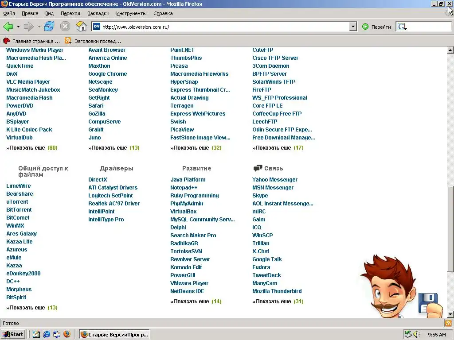Click the Forward navigation arrow
The width and height of the screenshot is (454, 340).
(x=29, y=27)
